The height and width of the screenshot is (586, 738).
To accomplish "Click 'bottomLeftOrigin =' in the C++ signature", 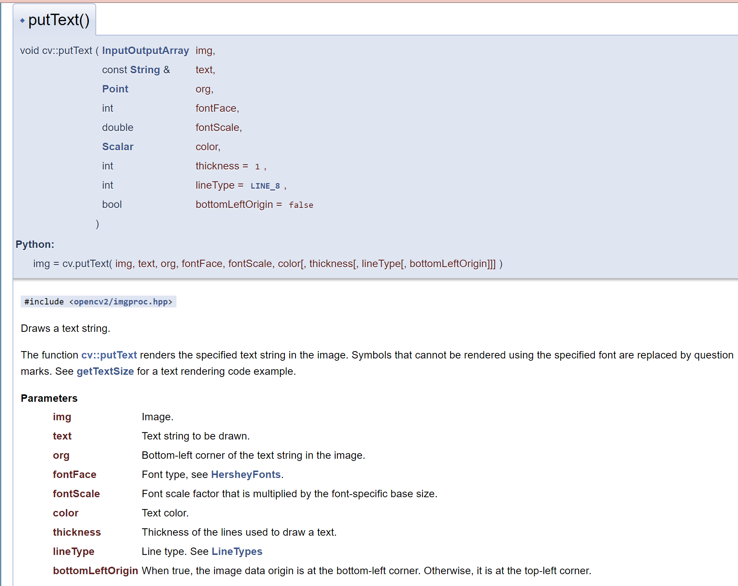I will tap(239, 205).
